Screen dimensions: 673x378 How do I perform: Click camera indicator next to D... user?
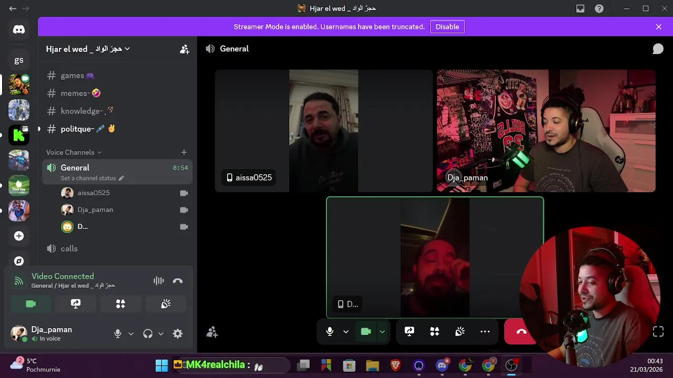(184, 227)
